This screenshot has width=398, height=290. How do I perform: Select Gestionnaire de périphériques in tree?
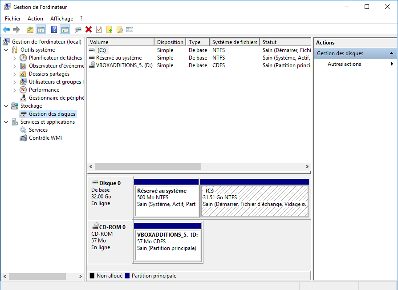coord(57,97)
